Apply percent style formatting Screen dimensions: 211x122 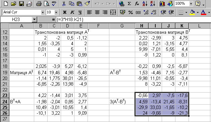point(130,12)
